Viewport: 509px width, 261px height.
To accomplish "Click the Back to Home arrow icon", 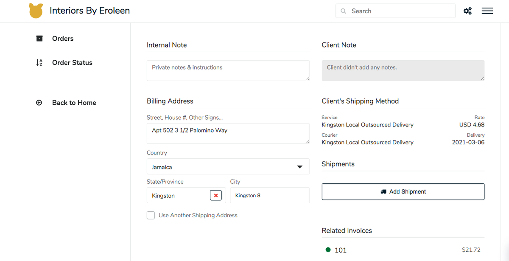I will [39, 103].
